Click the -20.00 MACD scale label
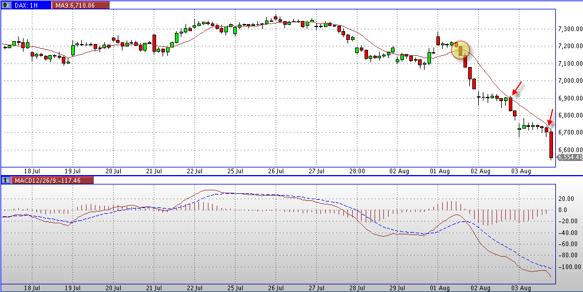The height and width of the screenshot is (292, 583). click(569, 221)
